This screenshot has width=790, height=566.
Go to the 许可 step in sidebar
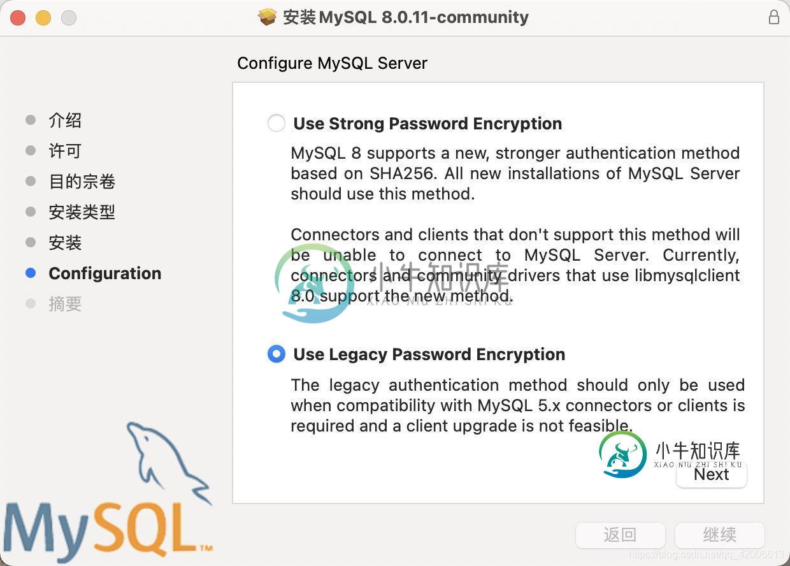click(x=65, y=151)
